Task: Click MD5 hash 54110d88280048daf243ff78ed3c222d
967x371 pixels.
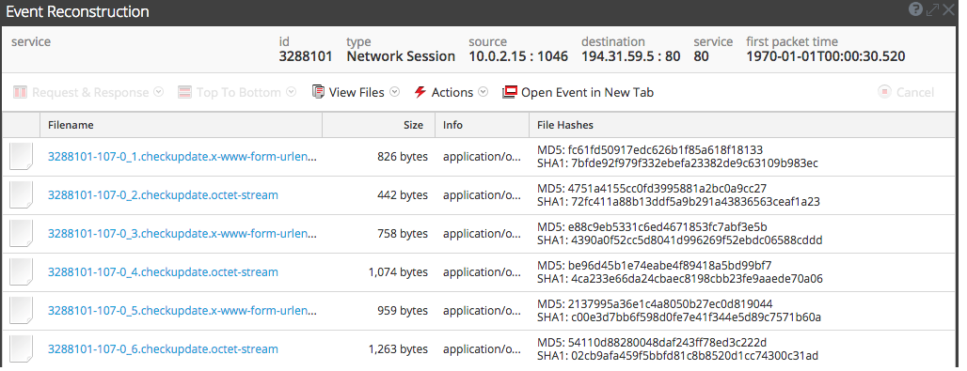Action: [652, 342]
